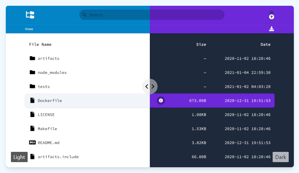299x173 pixels.
Task: Click the folder icon beside node_modules
Action: (32, 72)
